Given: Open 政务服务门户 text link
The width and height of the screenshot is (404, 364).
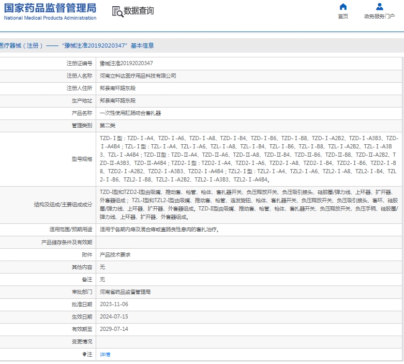Looking at the screenshot, I should 379,17.
